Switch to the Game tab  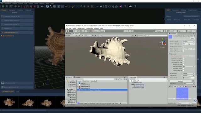point(68,34)
